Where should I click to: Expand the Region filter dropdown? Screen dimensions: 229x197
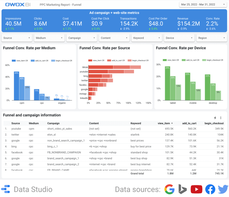(212, 38)
